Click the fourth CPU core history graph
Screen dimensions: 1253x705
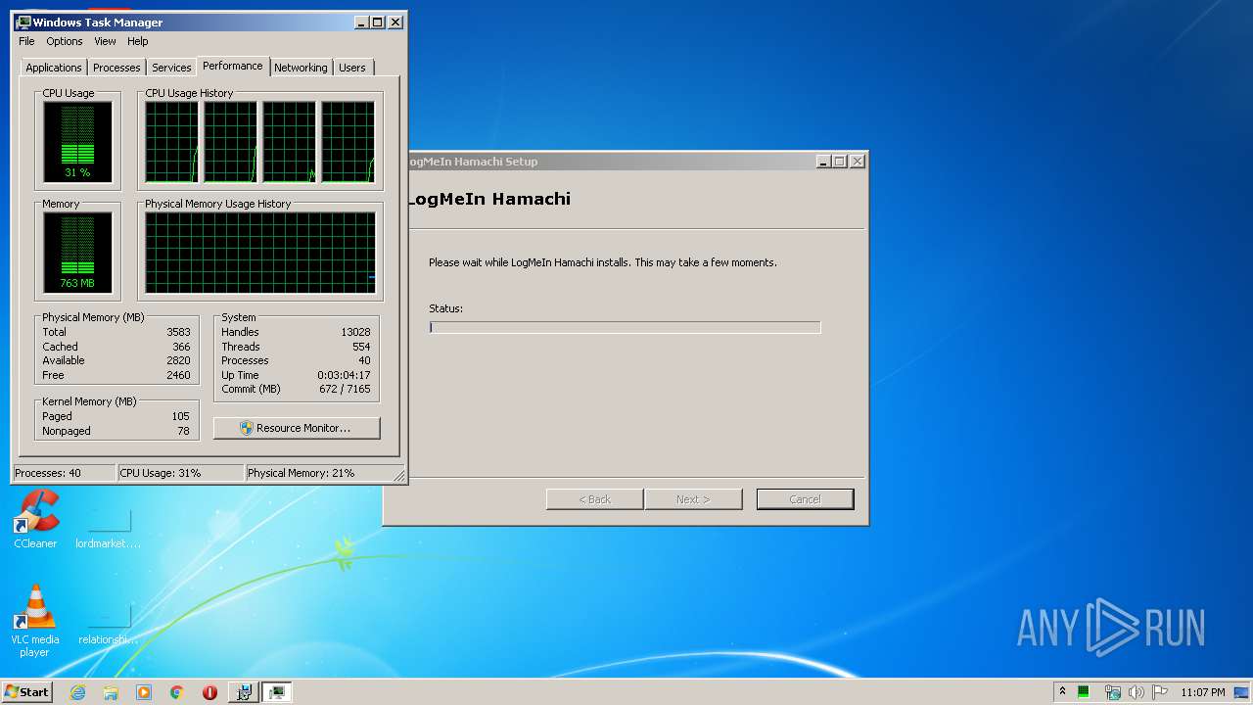(x=348, y=142)
